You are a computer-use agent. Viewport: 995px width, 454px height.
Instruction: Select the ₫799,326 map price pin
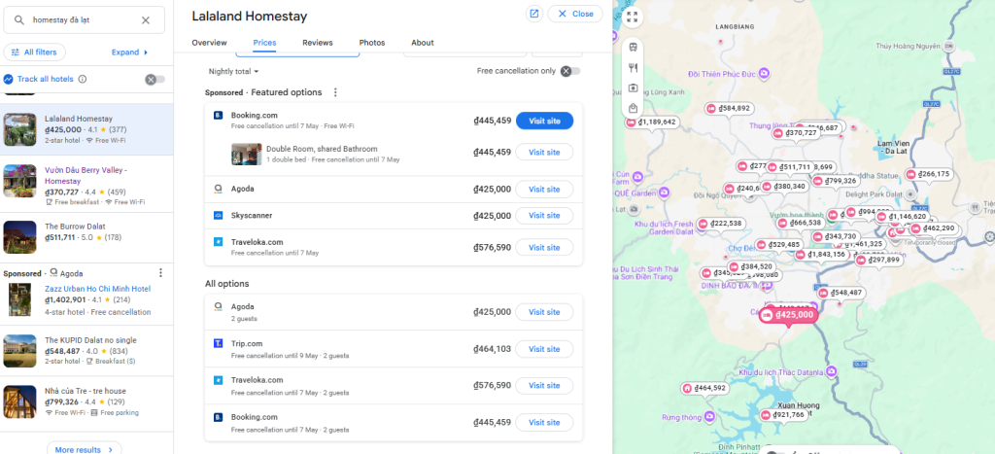click(837, 181)
